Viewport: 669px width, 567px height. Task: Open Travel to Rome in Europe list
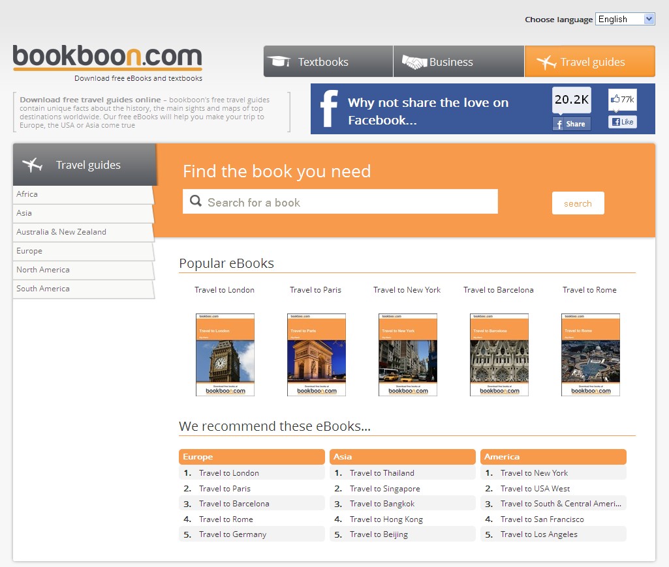pyautogui.click(x=226, y=519)
